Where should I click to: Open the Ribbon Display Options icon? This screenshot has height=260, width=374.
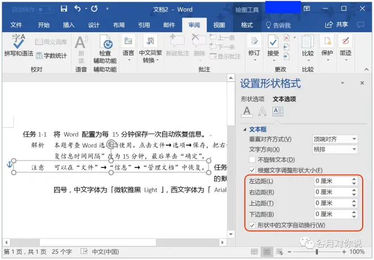point(307,8)
